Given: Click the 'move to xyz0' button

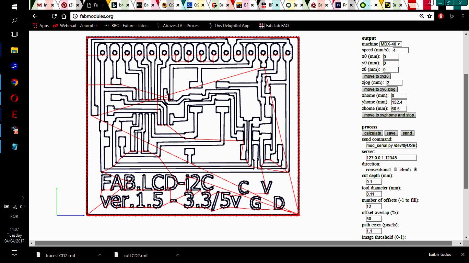Looking at the screenshot, I should pyautogui.click(x=376, y=76).
